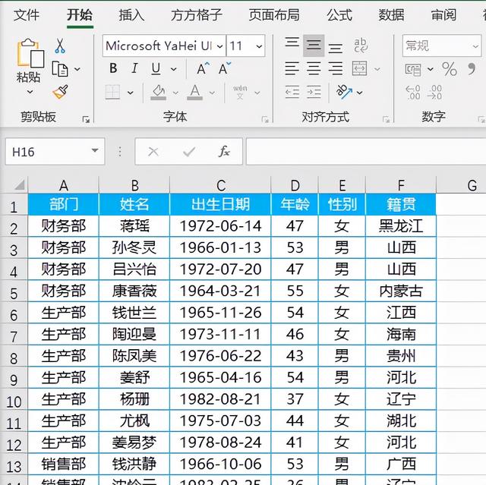Switch to 数据 tab
The height and width of the screenshot is (485, 486).
[391, 15]
